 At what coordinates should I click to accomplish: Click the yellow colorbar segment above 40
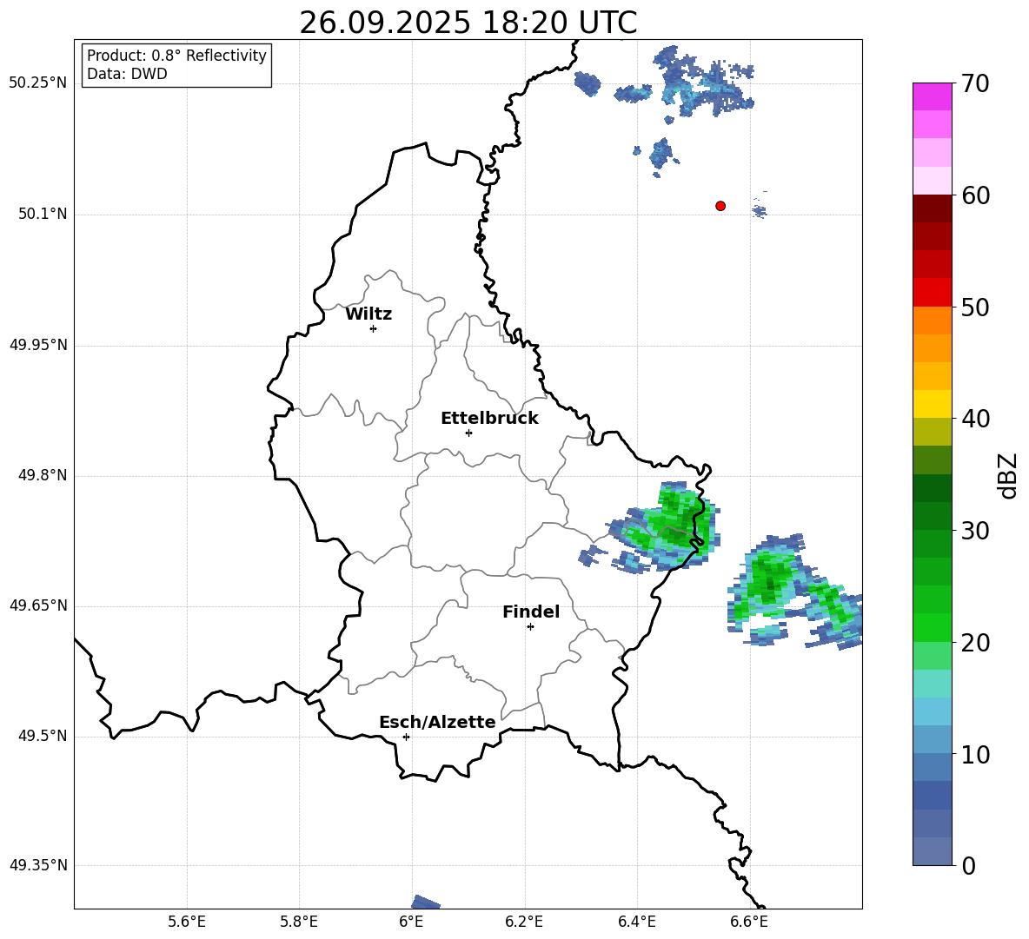click(932, 404)
